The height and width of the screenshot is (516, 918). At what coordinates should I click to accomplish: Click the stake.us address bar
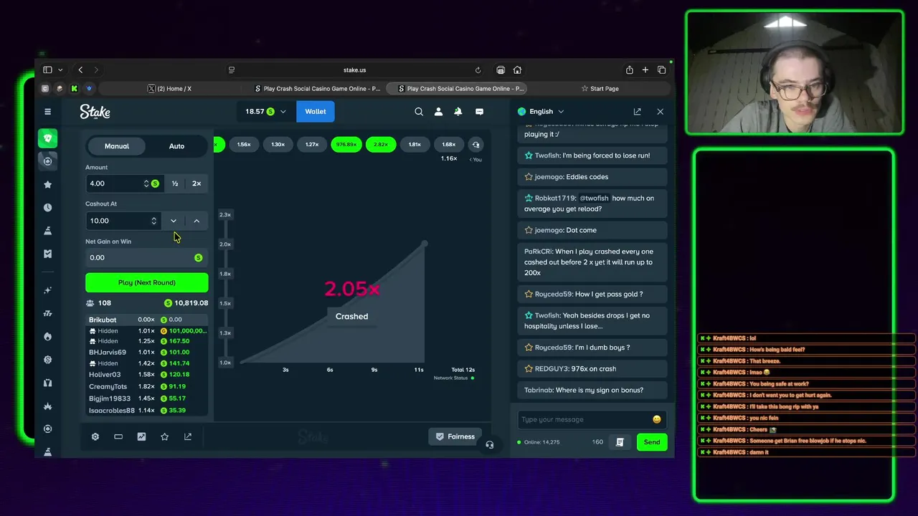pyautogui.click(x=354, y=70)
